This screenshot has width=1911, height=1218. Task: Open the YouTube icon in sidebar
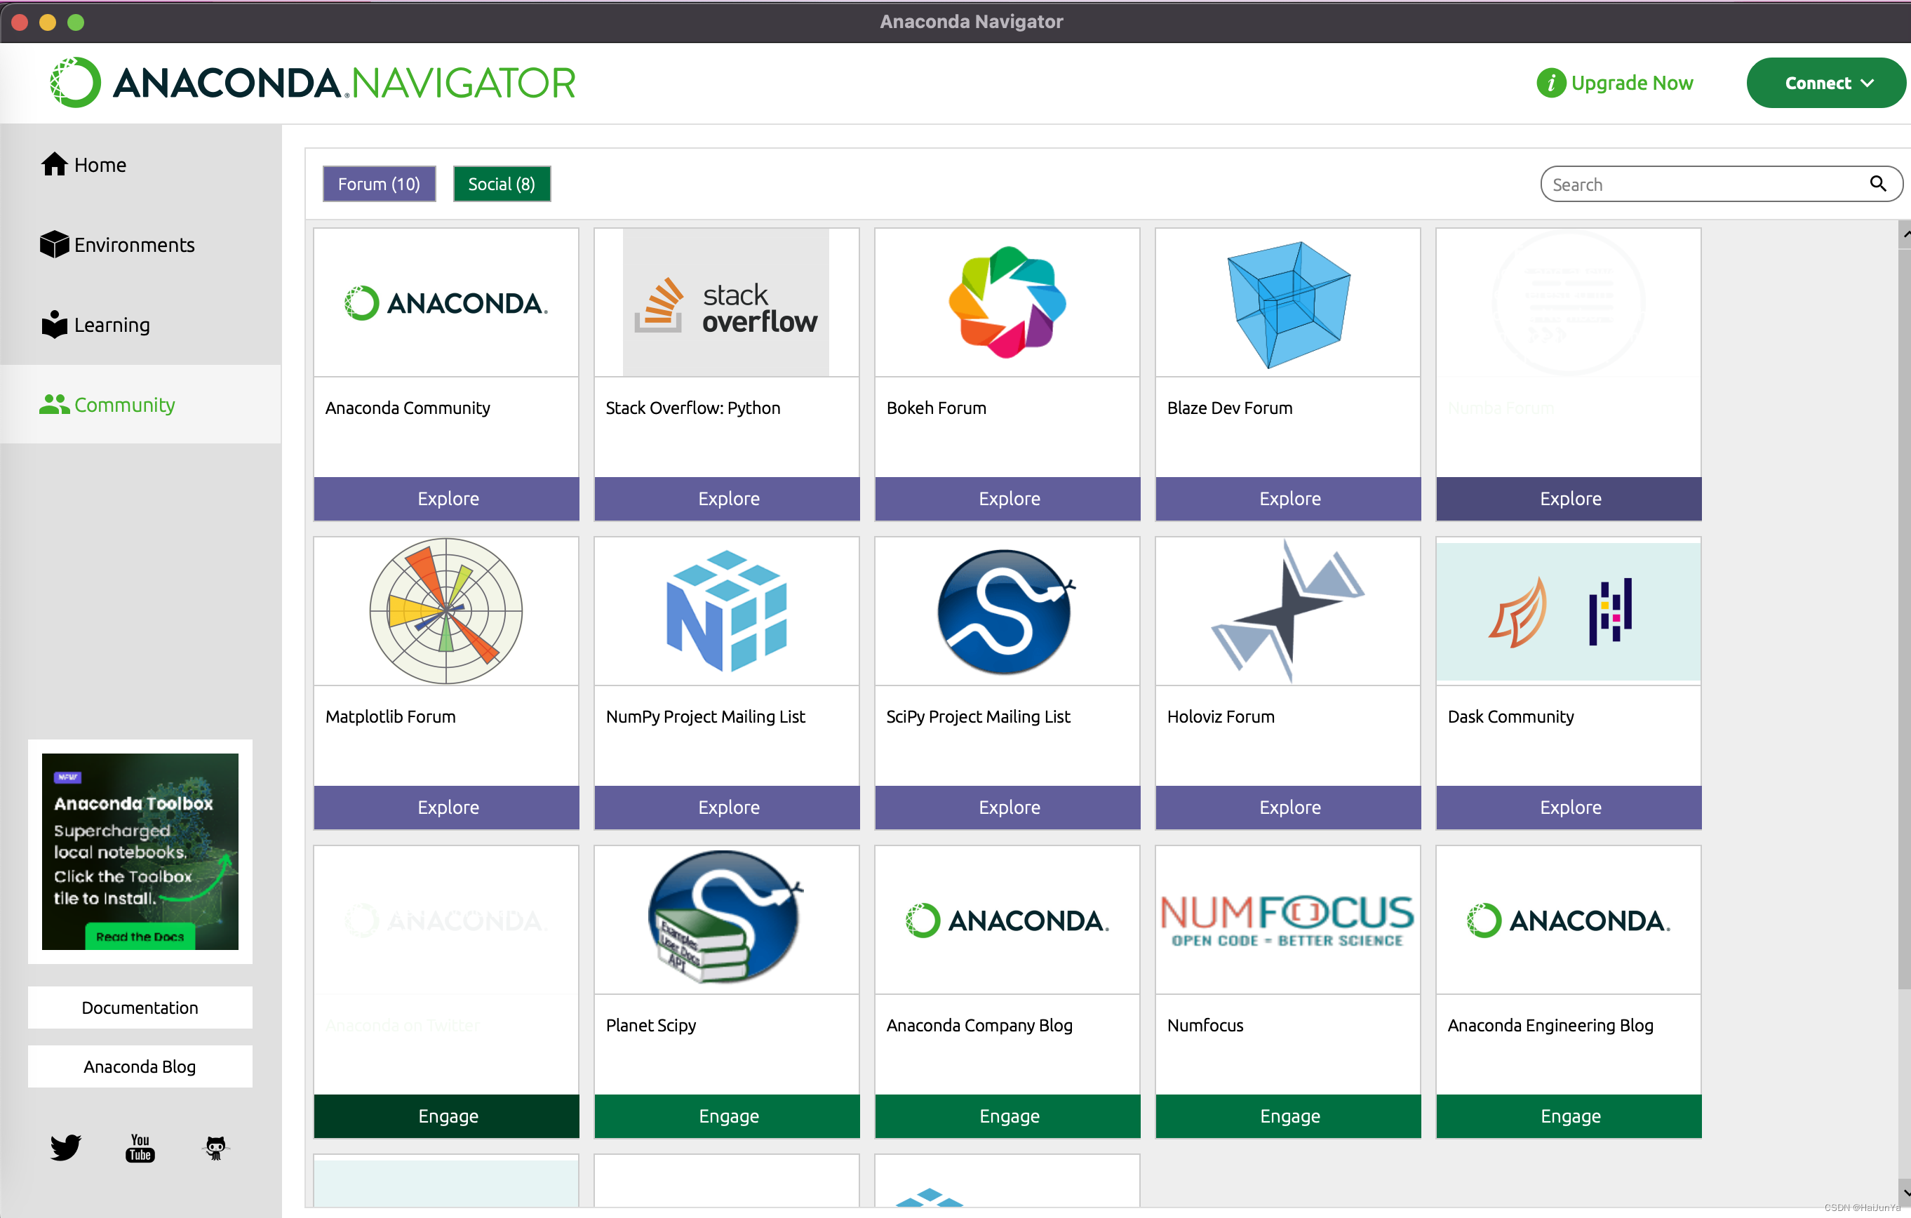coord(140,1147)
